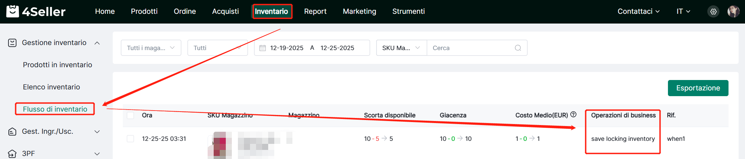The height and width of the screenshot is (159, 745).
Task: Click the search magnifier icon
Action: (x=518, y=48)
